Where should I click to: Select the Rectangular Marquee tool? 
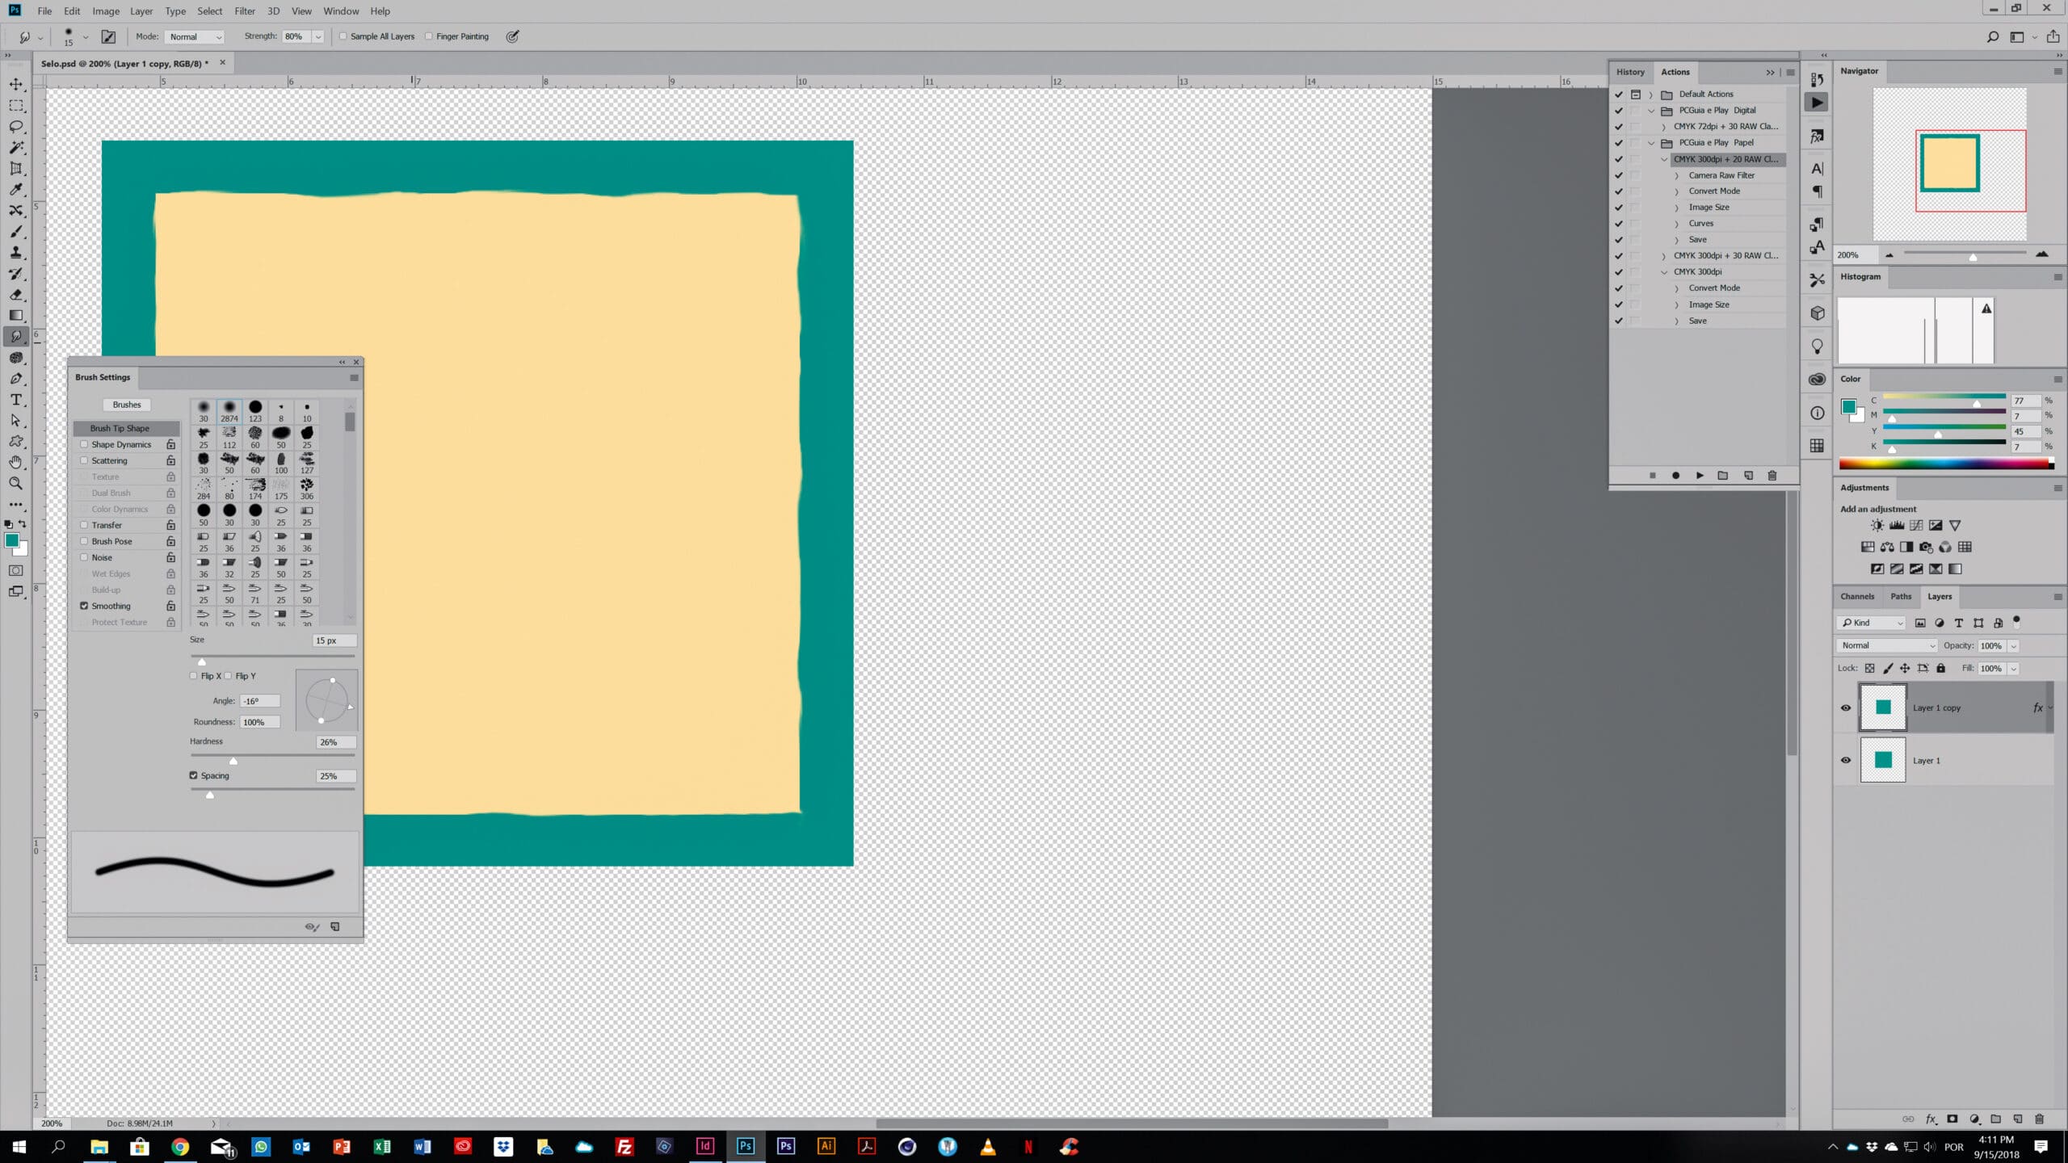16,106
